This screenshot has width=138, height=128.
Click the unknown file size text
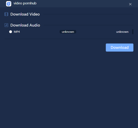pyautogui.click(x=122, y=32)
